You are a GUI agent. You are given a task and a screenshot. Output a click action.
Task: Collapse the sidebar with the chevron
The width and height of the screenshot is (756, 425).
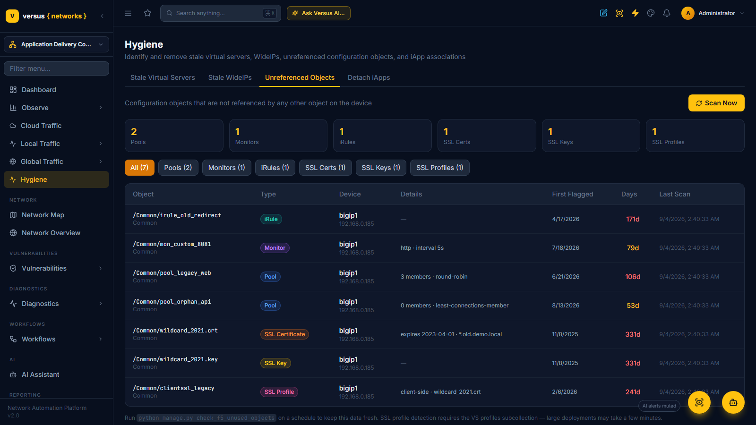pos(102,16)
